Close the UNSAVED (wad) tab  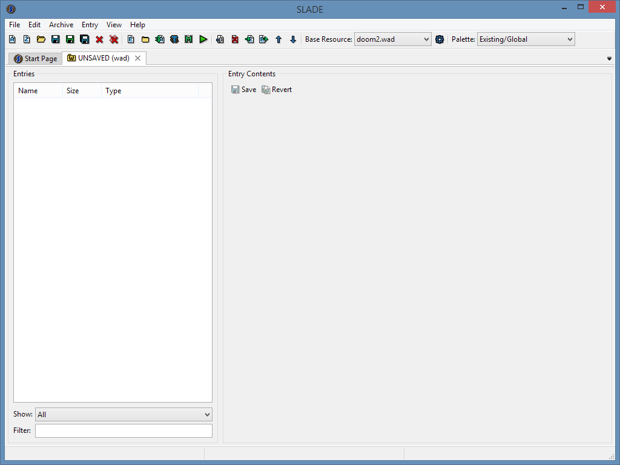point(137,58)
